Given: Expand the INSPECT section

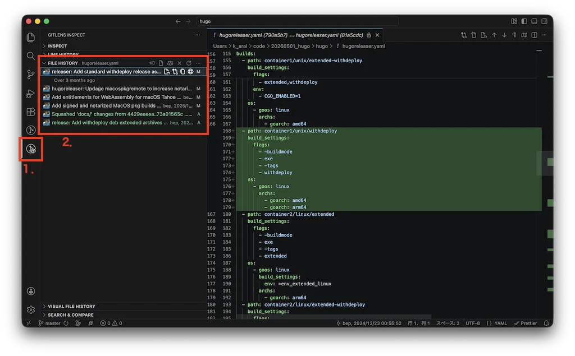Looking at the screenshot, I should pyautogui.click(x=57, y=46).
